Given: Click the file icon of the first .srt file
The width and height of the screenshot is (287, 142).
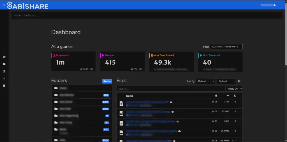Looking at the screenshot, I should [121, 104].
